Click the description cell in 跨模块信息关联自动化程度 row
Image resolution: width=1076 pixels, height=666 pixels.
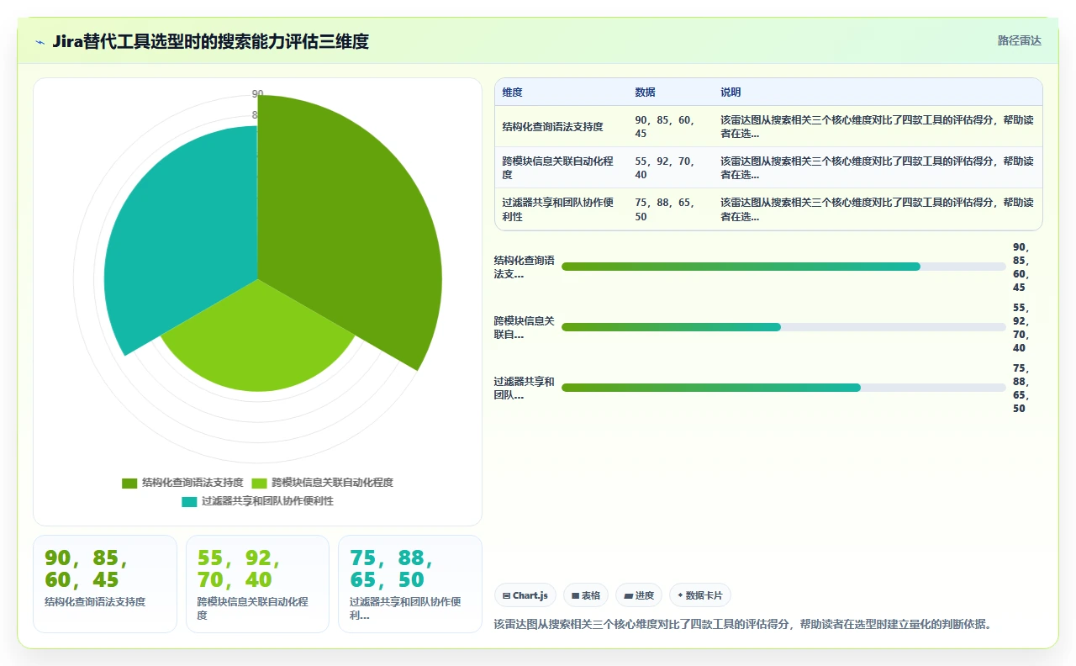tap(877, 168)
